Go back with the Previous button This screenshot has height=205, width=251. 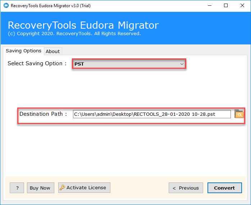click(186, 188)
